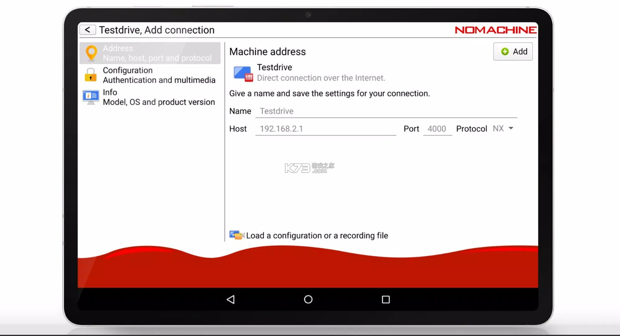Click the Configuration padlock icon

tap(90, 75)
